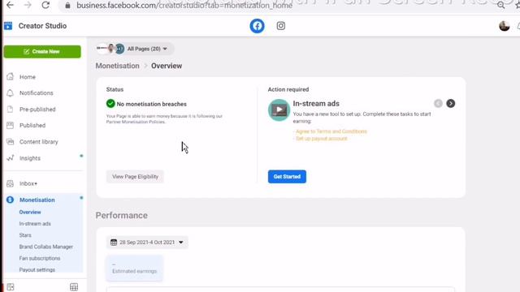Click the Home house icon

pos(11,76)
